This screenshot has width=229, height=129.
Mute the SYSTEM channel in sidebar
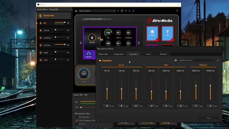point(68,45)
